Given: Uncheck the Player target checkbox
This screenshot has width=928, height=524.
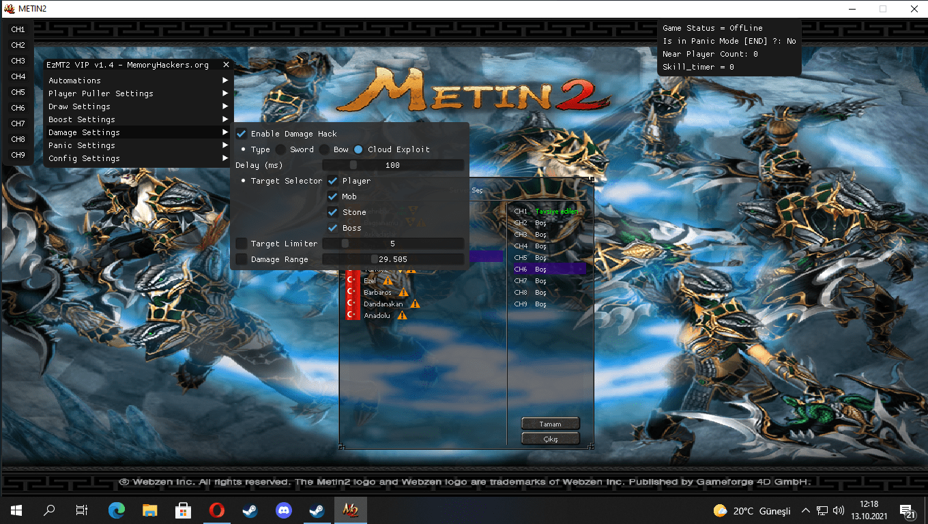Looking at the screenshot, I should (x=333, y=181).
